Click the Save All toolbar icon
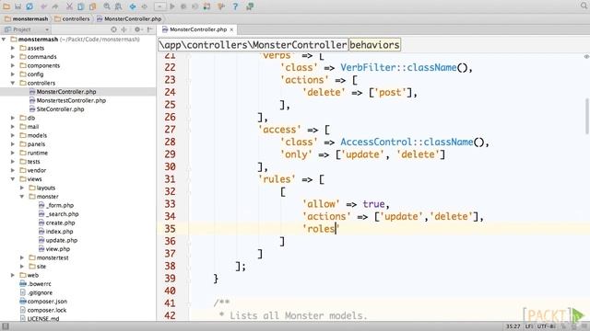The width and height of the screenshot is (590, 331). click(x=18, y=6)
